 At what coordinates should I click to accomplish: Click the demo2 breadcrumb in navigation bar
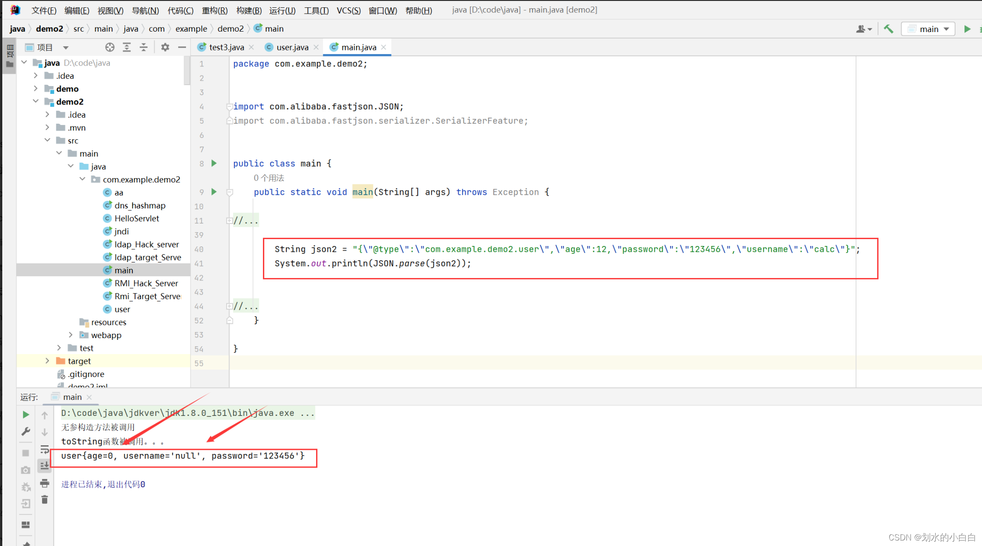tap(49, 28)
